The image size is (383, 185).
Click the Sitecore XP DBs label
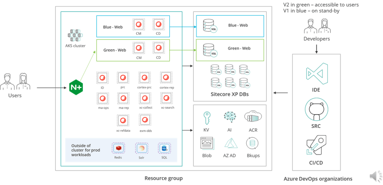(x=230, y=94)
